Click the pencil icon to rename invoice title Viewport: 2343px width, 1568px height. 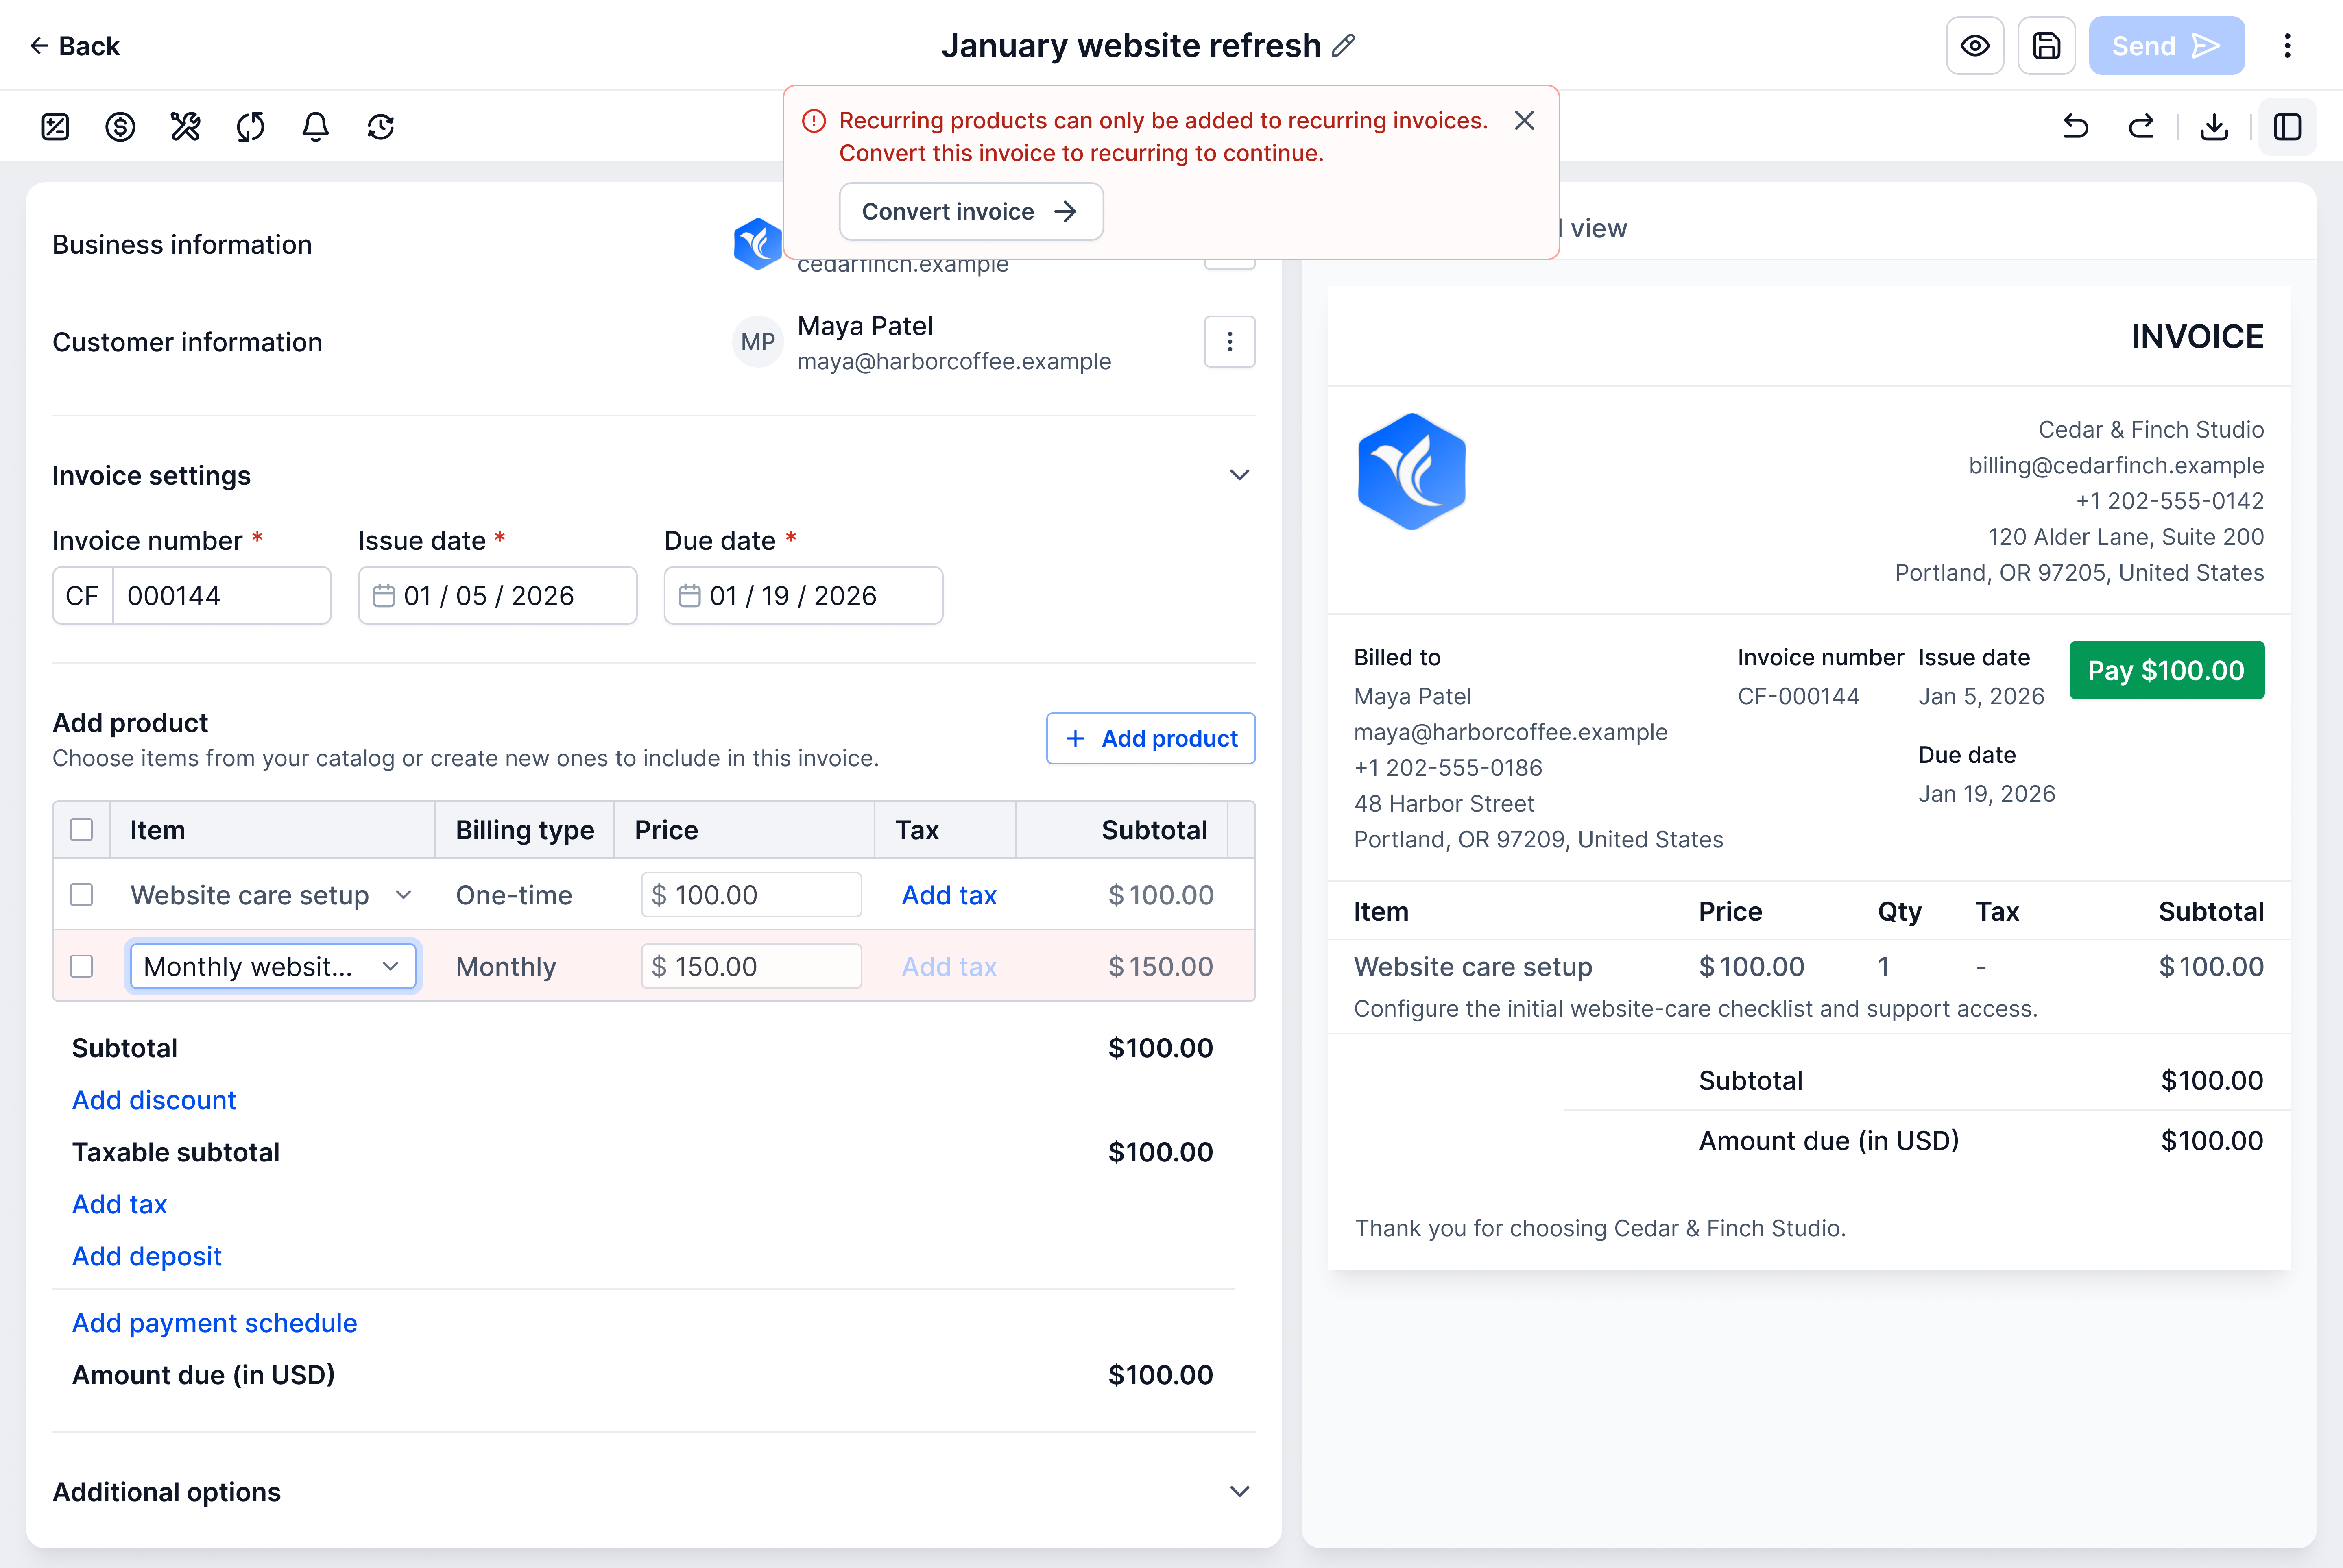1344,45
